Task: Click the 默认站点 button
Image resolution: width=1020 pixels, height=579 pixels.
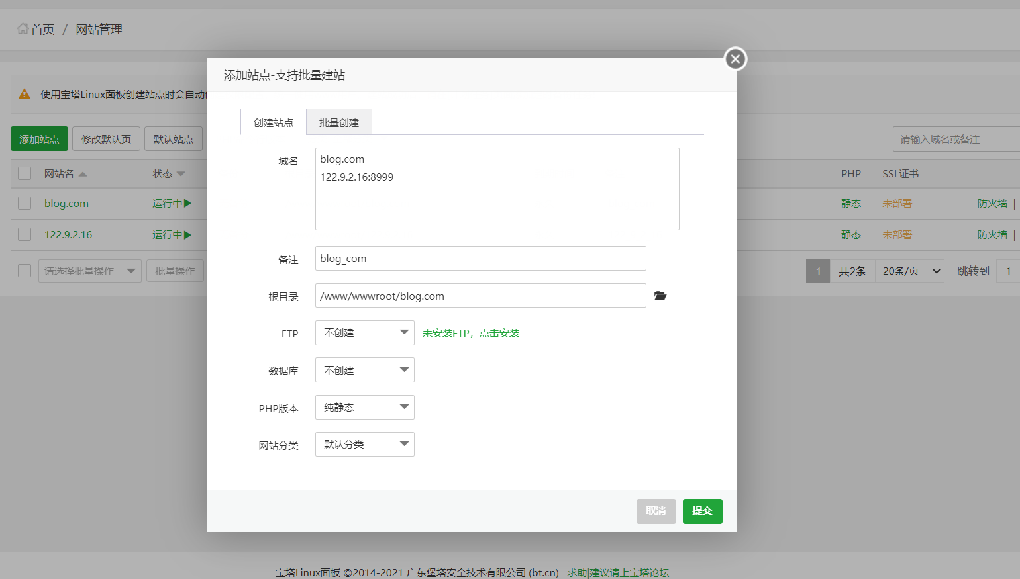Action: pos(174,139)
